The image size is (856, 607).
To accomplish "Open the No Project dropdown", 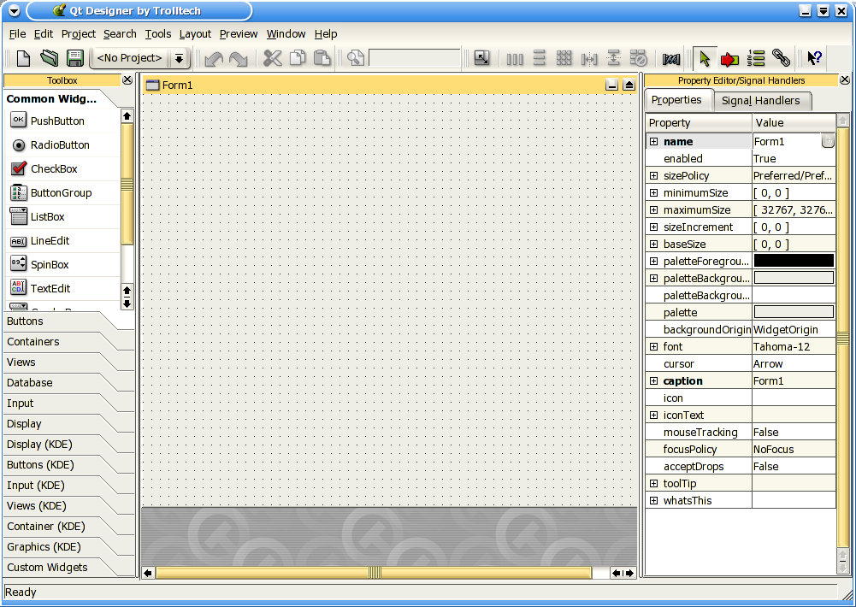I will click(x=178, y=58).
